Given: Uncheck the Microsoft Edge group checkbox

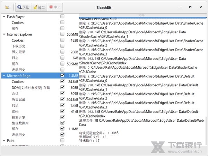Looking at the screenshot, I should pos(62,75).
